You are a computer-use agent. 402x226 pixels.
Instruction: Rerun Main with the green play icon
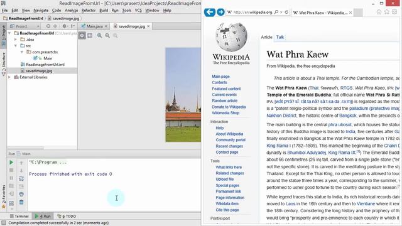(x=11, y=163)
